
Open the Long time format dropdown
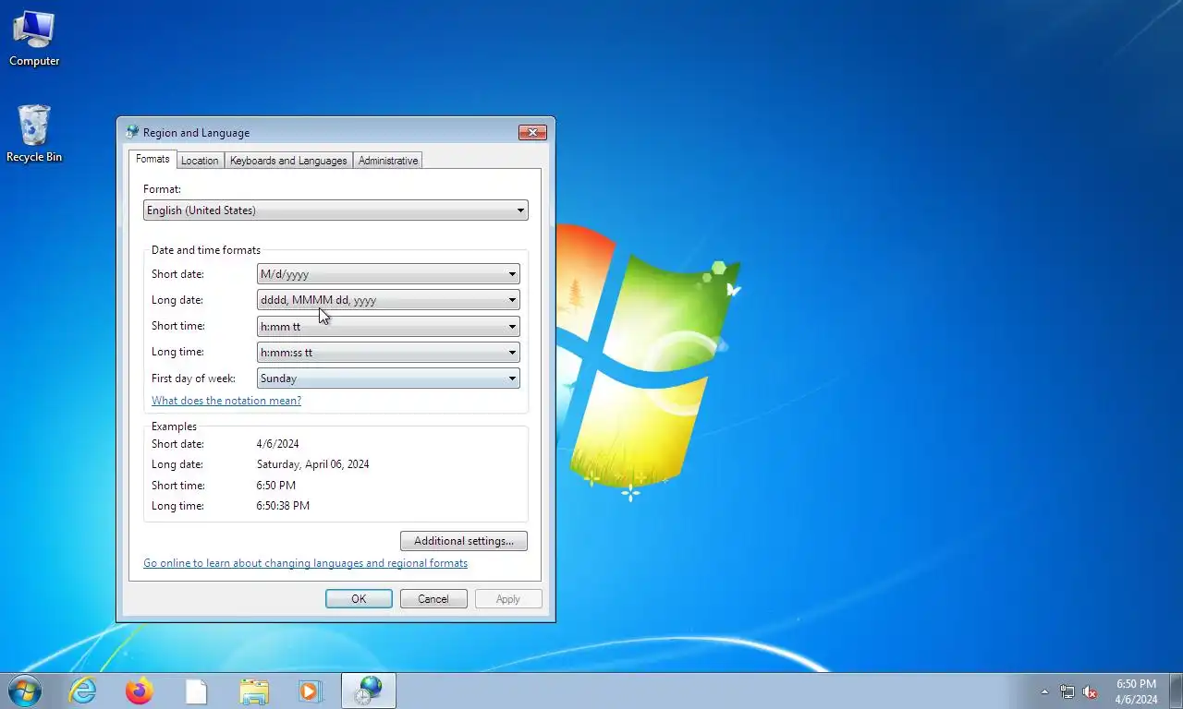388,352
